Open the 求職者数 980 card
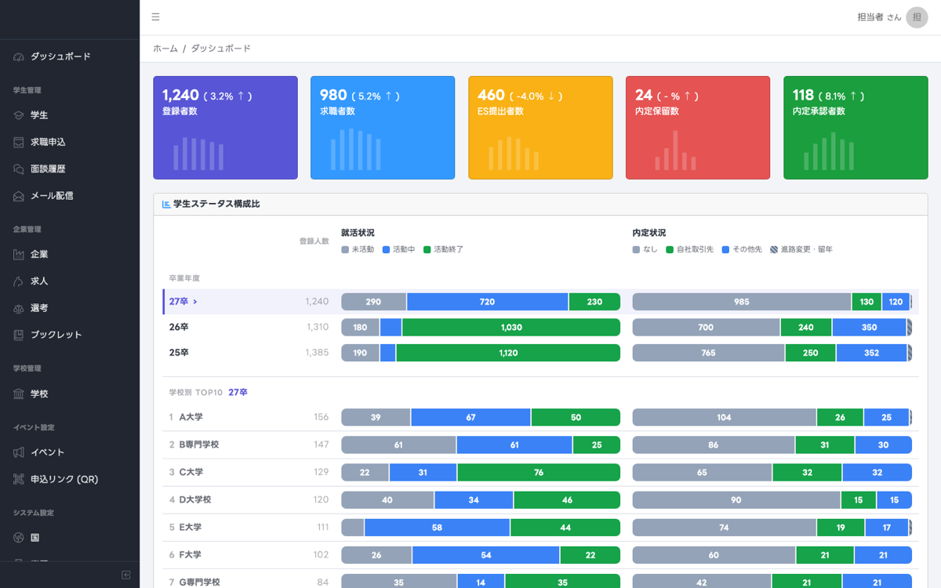 (383, 128)
